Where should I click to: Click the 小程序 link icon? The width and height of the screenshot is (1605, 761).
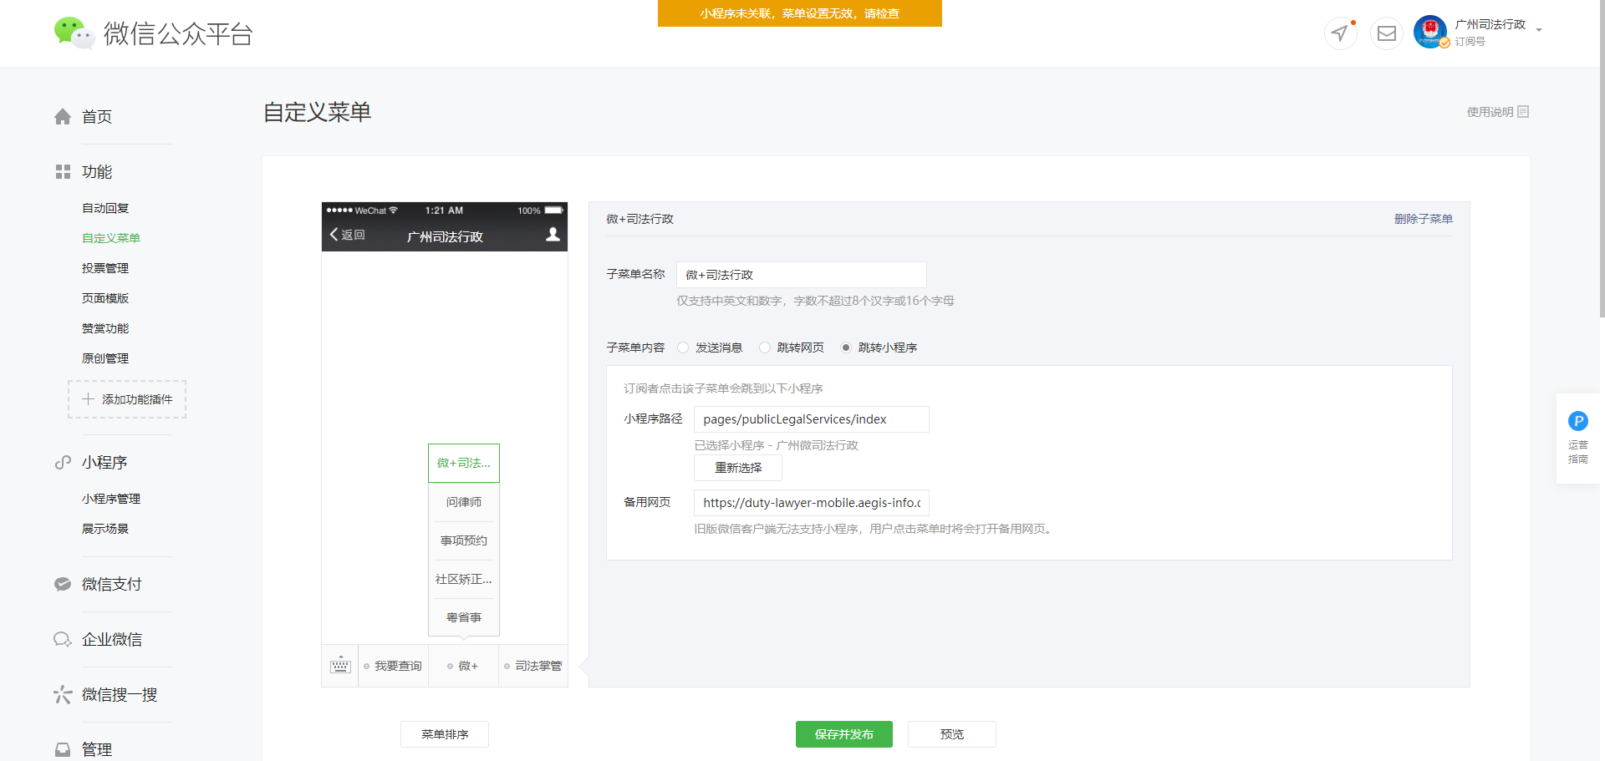pyautogui.click(x=63, y=463)
